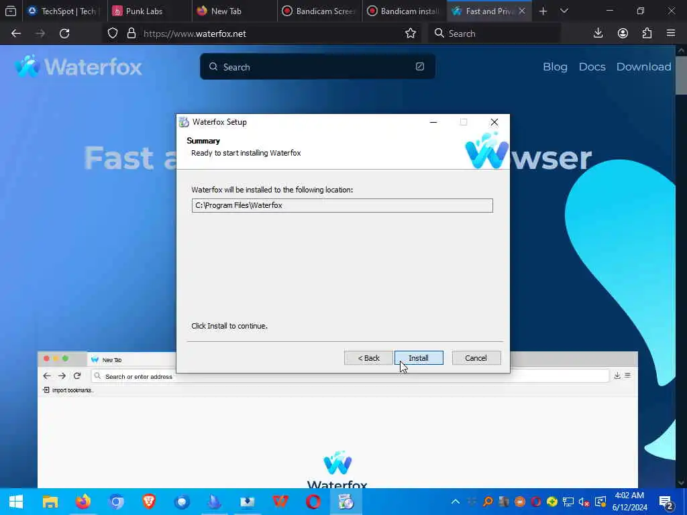Open the tracking protection shield icon
The image size is (687, 515).
[x=113, y=34]
